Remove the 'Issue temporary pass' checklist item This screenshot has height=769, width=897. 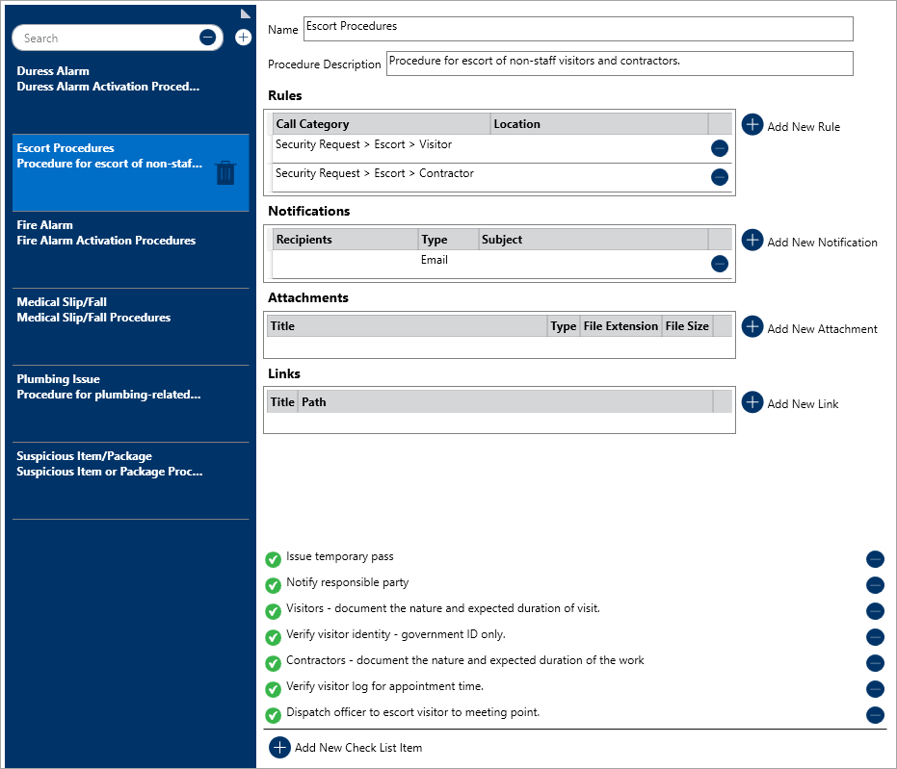tap(875, 559)
